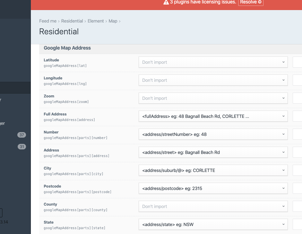Open the Element breadcrumb link
The height and width of the screenshot is (234, 302).
[x=96, y=21]
